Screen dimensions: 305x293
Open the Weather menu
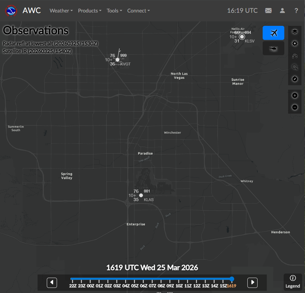pyautogui.click(x=61, y=11)
